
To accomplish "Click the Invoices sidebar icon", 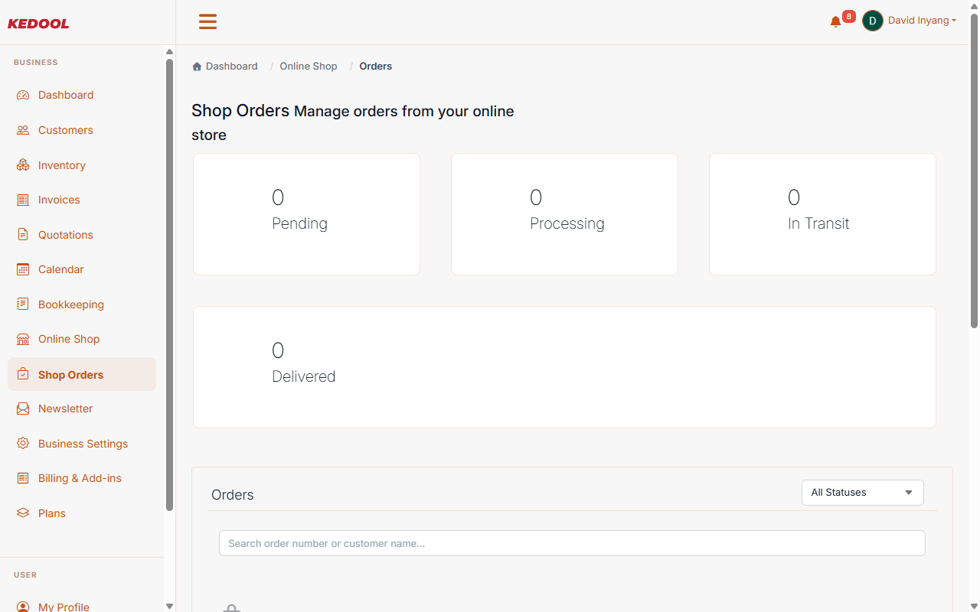I will pos(23,200).
